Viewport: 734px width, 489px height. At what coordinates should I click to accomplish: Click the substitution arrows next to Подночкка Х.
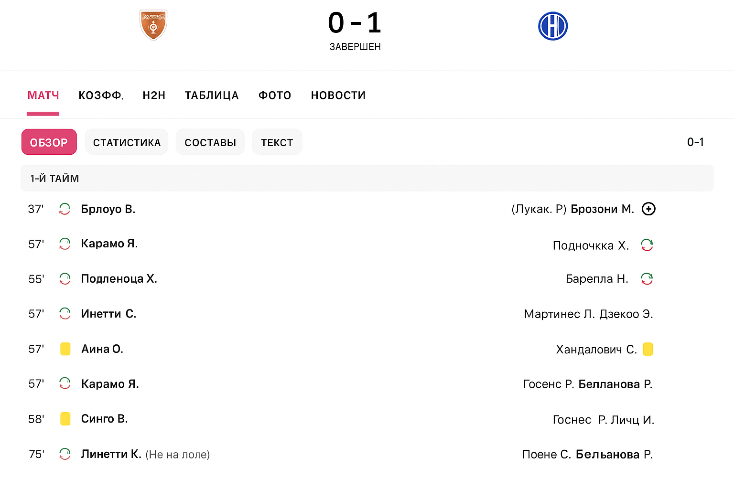(648, 244)
